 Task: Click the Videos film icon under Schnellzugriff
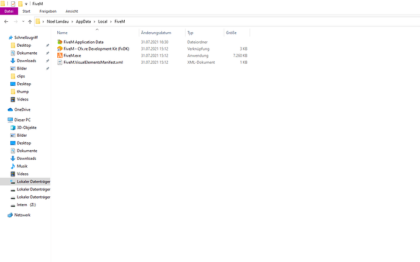coord(13,99)
